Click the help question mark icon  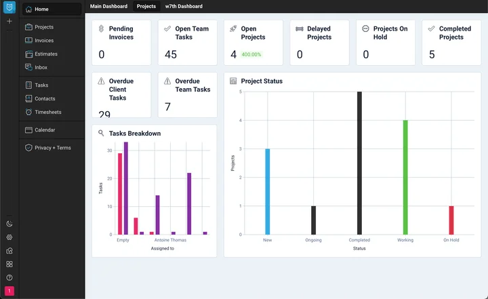click(x=9, y=277)
